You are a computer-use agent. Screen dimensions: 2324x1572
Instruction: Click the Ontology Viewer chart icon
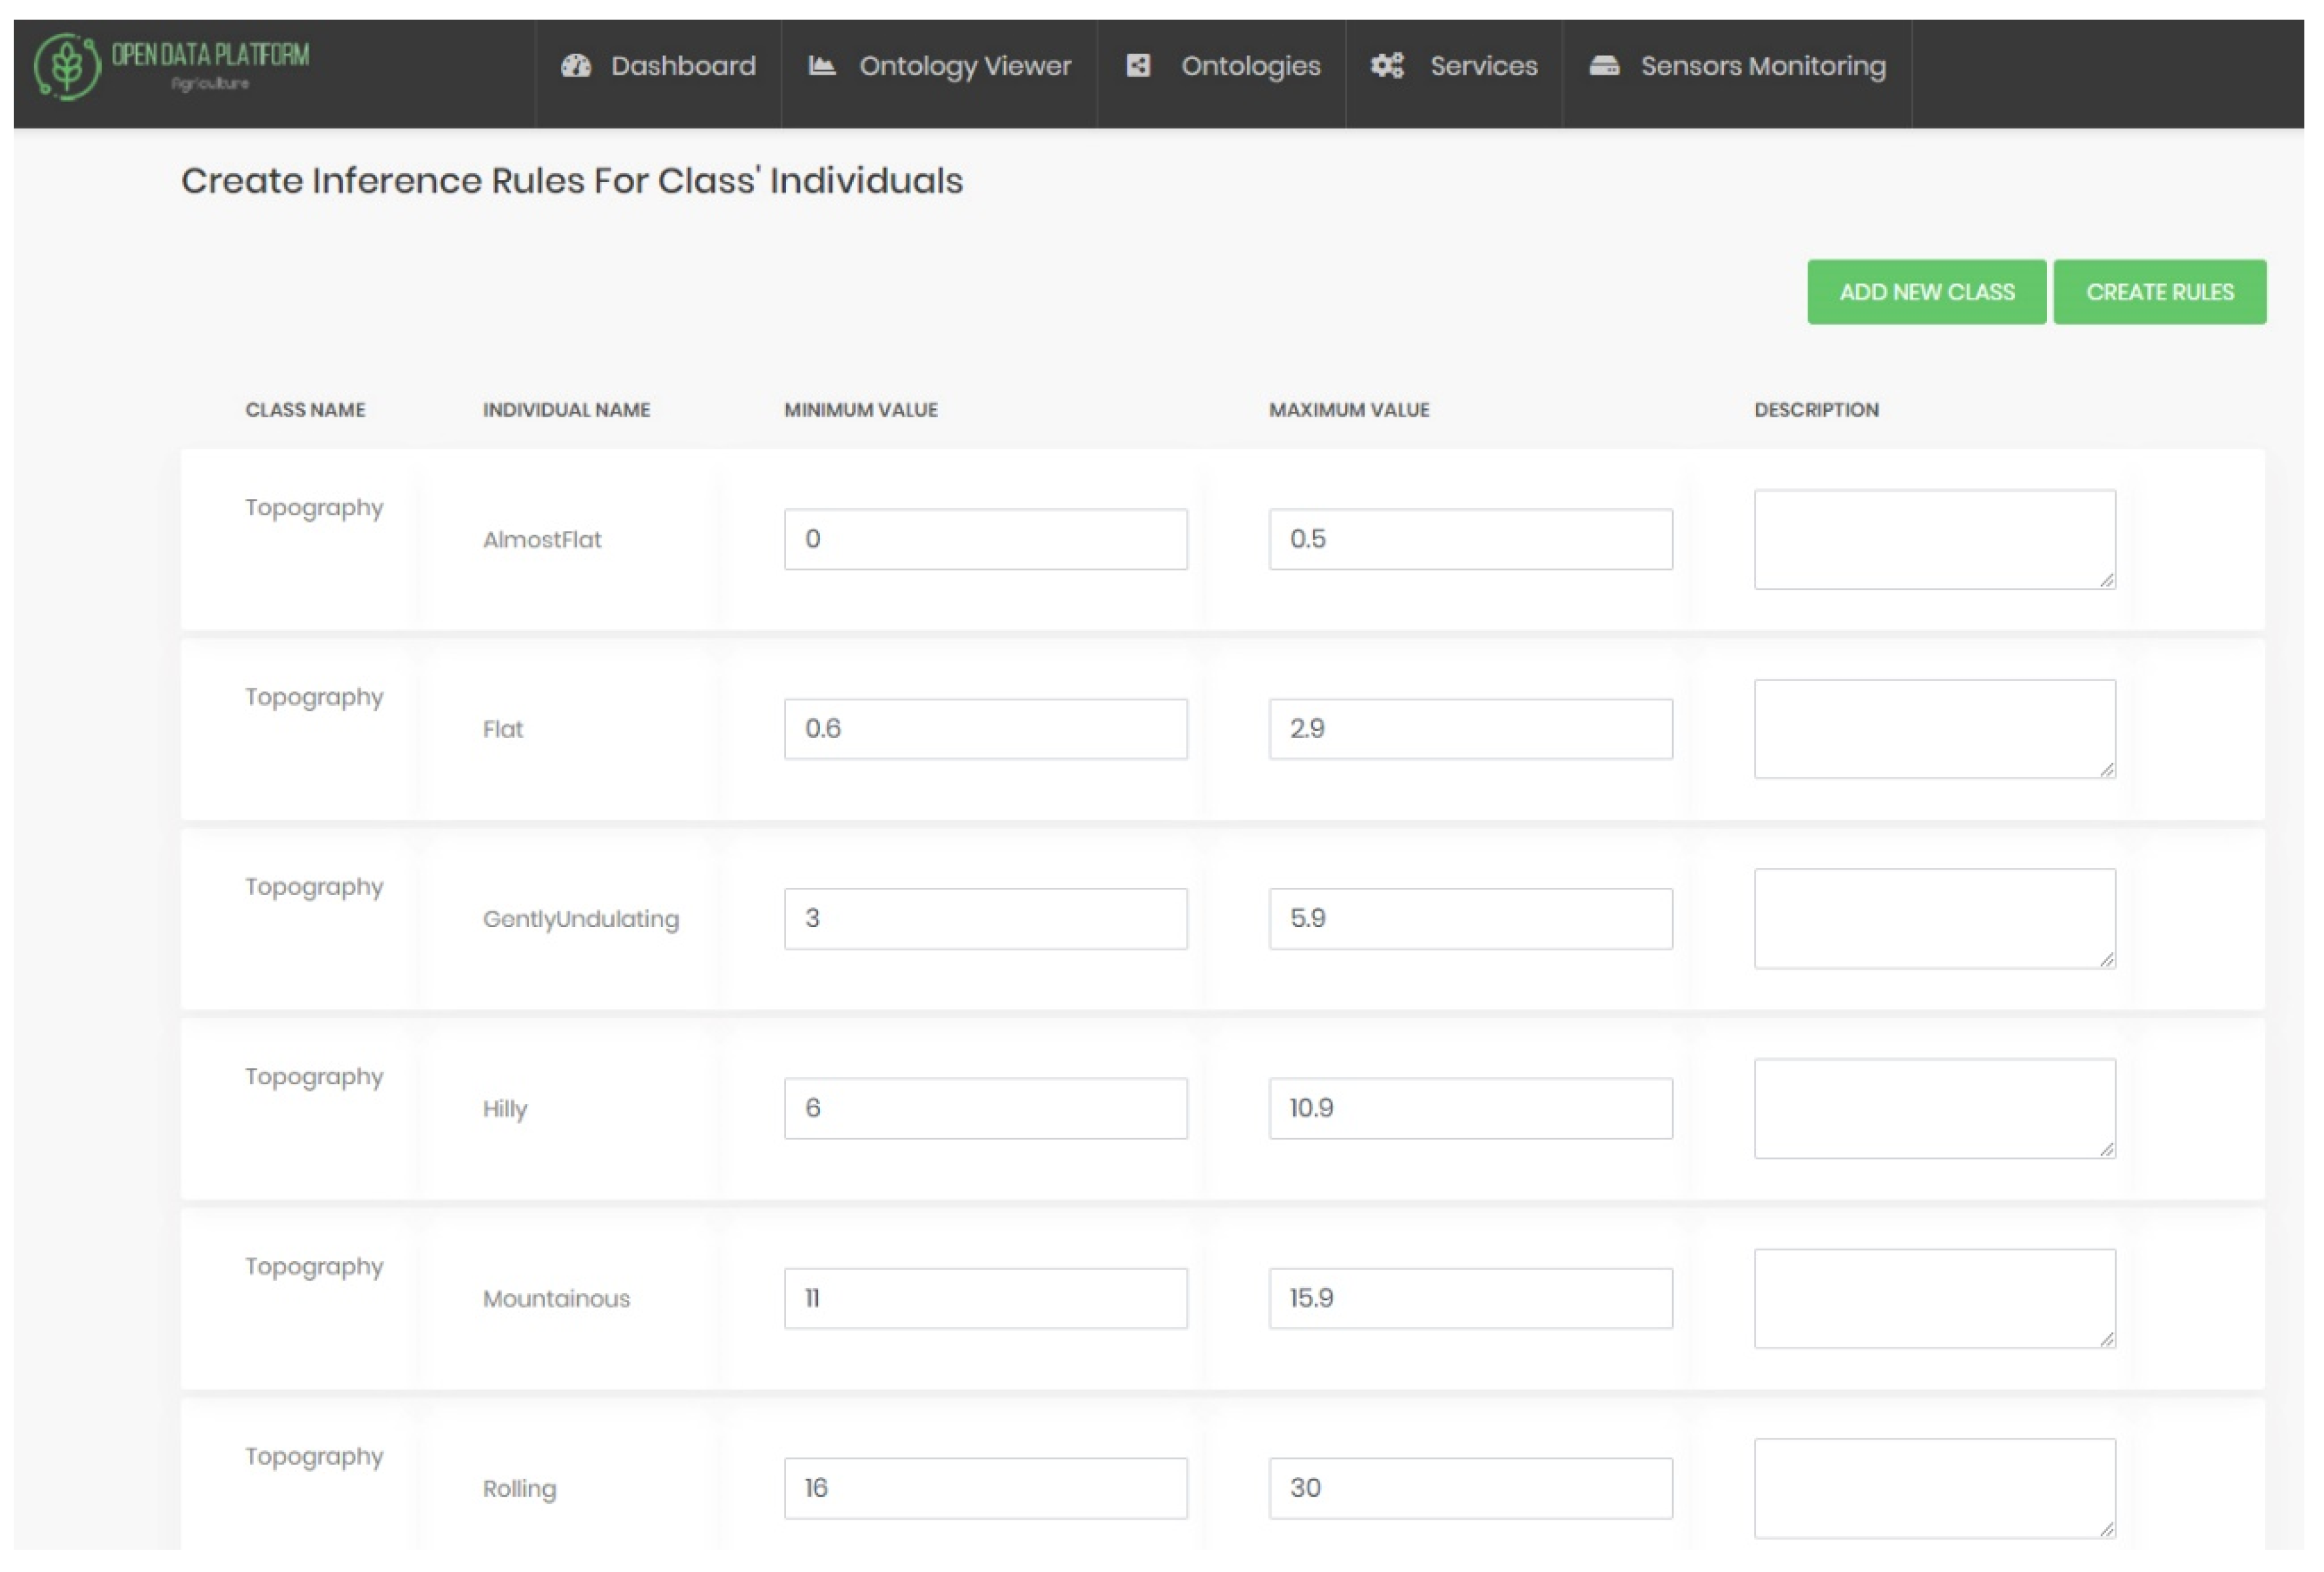tap(821, 66)
